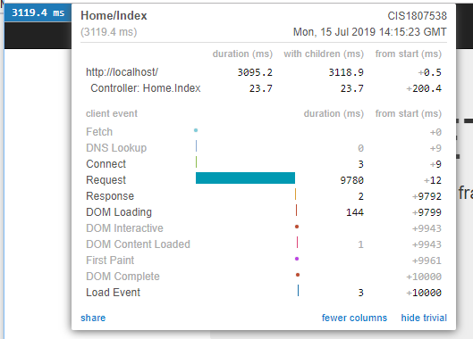
Task: Click the DNS Lookup event label
Action: [116, 148]
